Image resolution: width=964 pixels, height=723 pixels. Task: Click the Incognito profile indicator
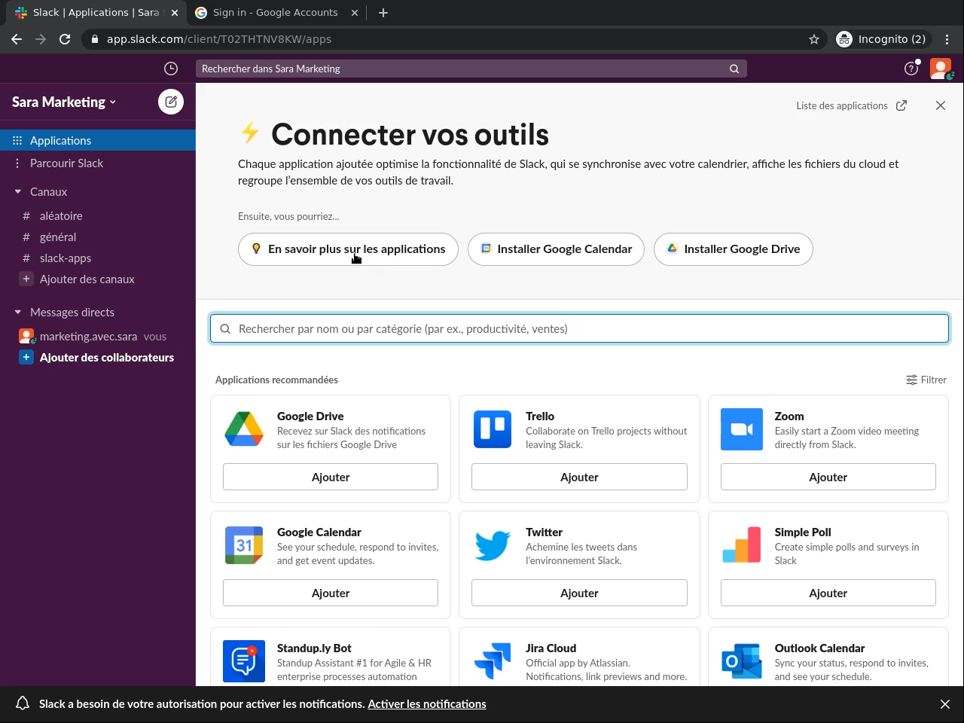(x=883, y=39)
